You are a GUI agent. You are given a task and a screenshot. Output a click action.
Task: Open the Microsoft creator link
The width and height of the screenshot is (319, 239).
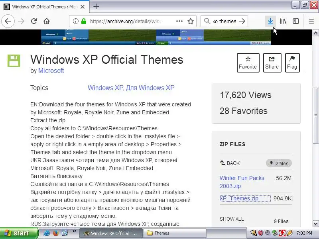[51, 71]
